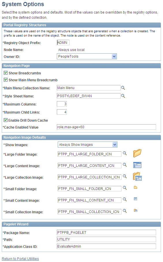
Task: Open the Show Images dropdown
Action: (87, 145)
